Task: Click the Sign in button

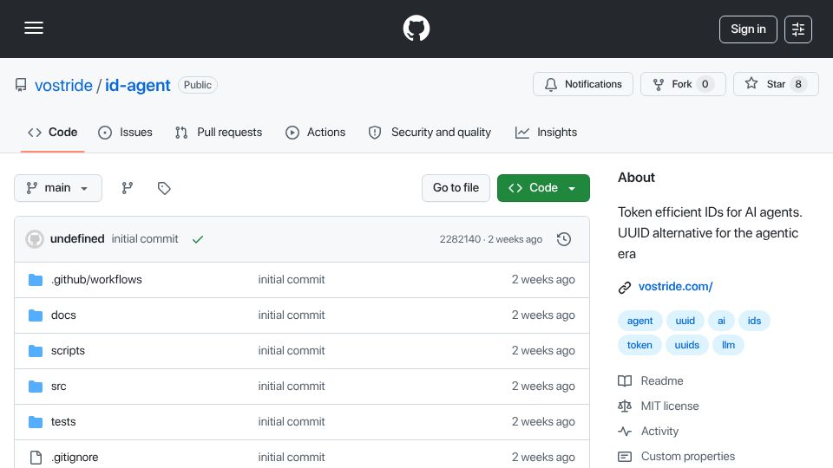Action: (x=748, y=29)
